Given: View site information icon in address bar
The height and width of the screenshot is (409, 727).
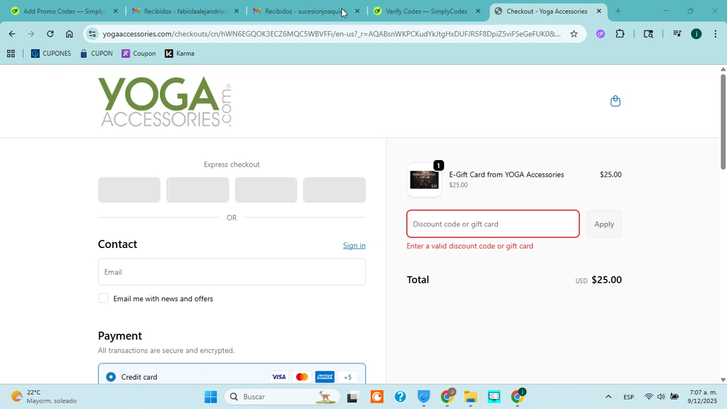Looking at the screenshot, I should pyautogui.click(x=93, y=34).
